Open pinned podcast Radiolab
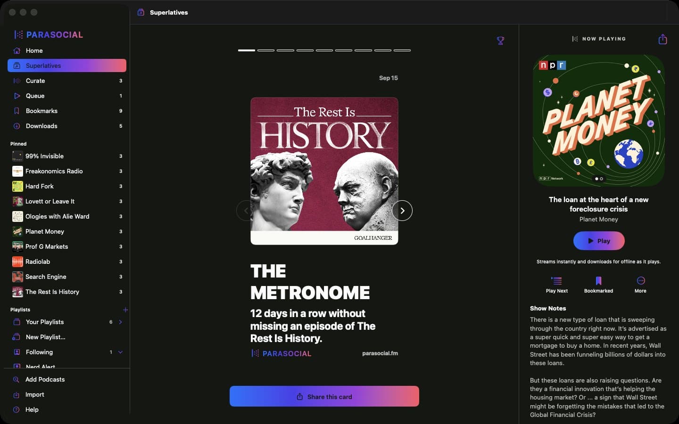This screenshot has height=424, width=679. [67, 261]
